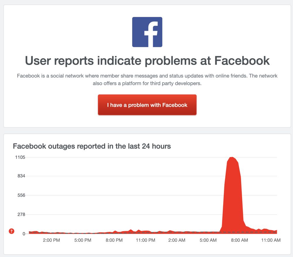Viewport: 293px width, 257px height.
Task: Click the 2:00 PM time axis label
Action: click(x=52, y=240)
